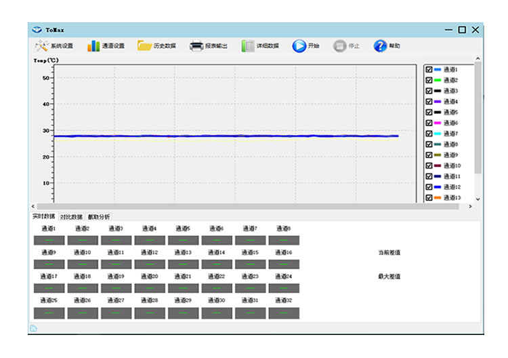Image resolution: width=508 pixels, height=358 pixels.
Task: Select 通道1 real-time value display box
Action: [x=49, y=240]
